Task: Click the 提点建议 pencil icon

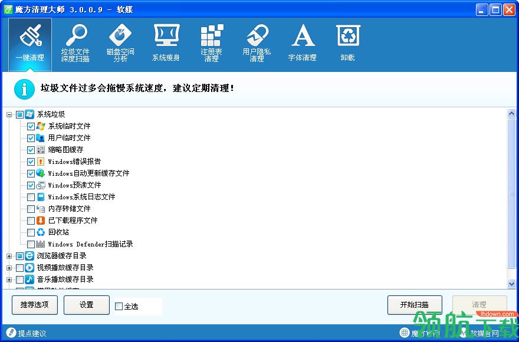Action: pyautogui.click(x=11, y=333)
